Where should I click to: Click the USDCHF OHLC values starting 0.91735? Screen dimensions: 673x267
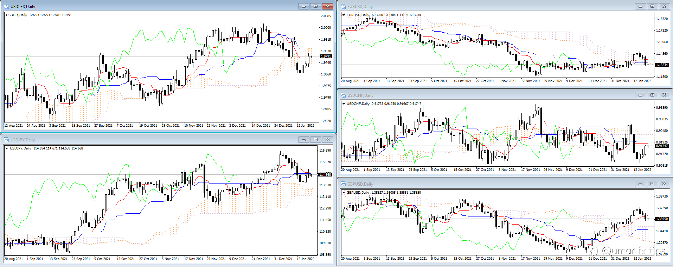(396, 104)
